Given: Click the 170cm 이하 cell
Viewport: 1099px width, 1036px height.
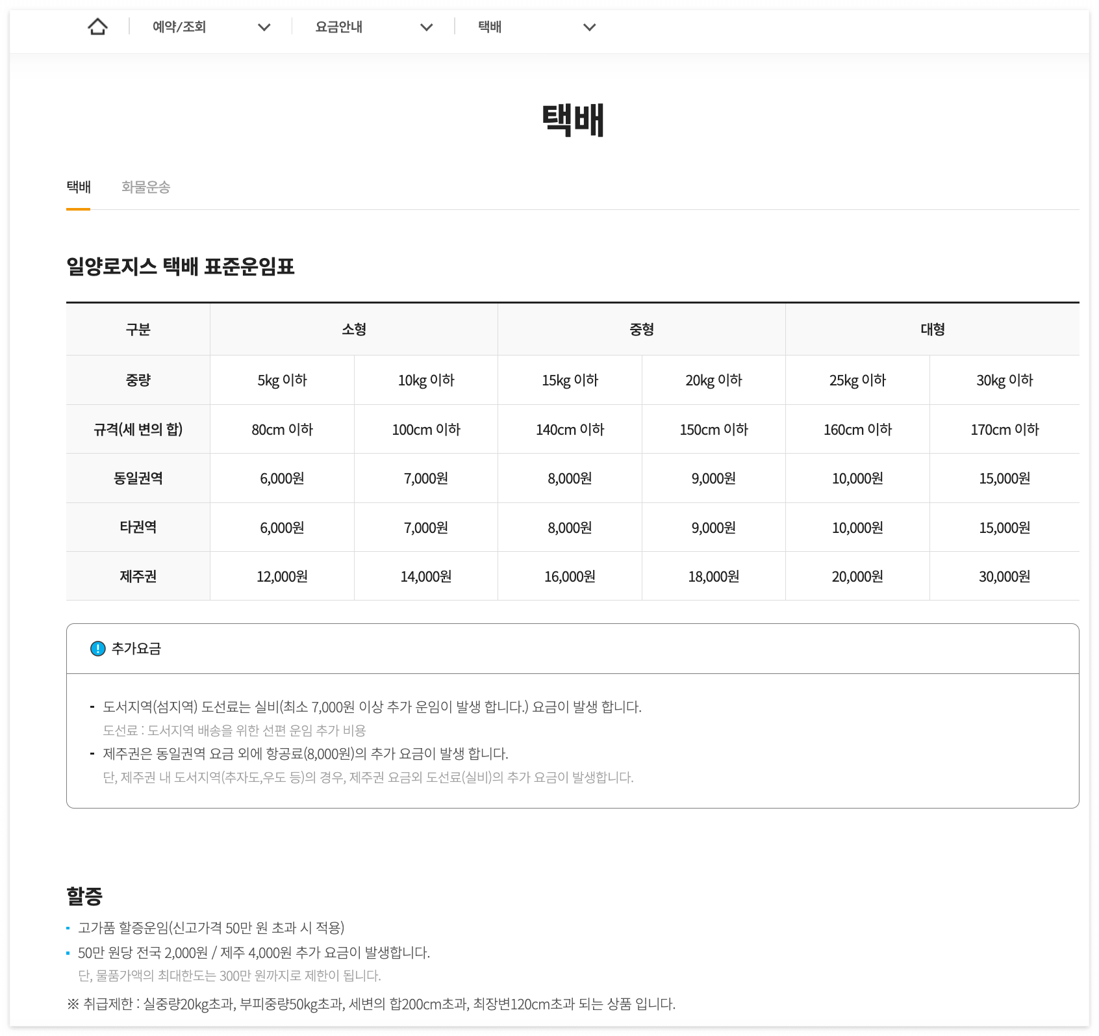Looking at the screenshot, I should (x=1005, y=430).
